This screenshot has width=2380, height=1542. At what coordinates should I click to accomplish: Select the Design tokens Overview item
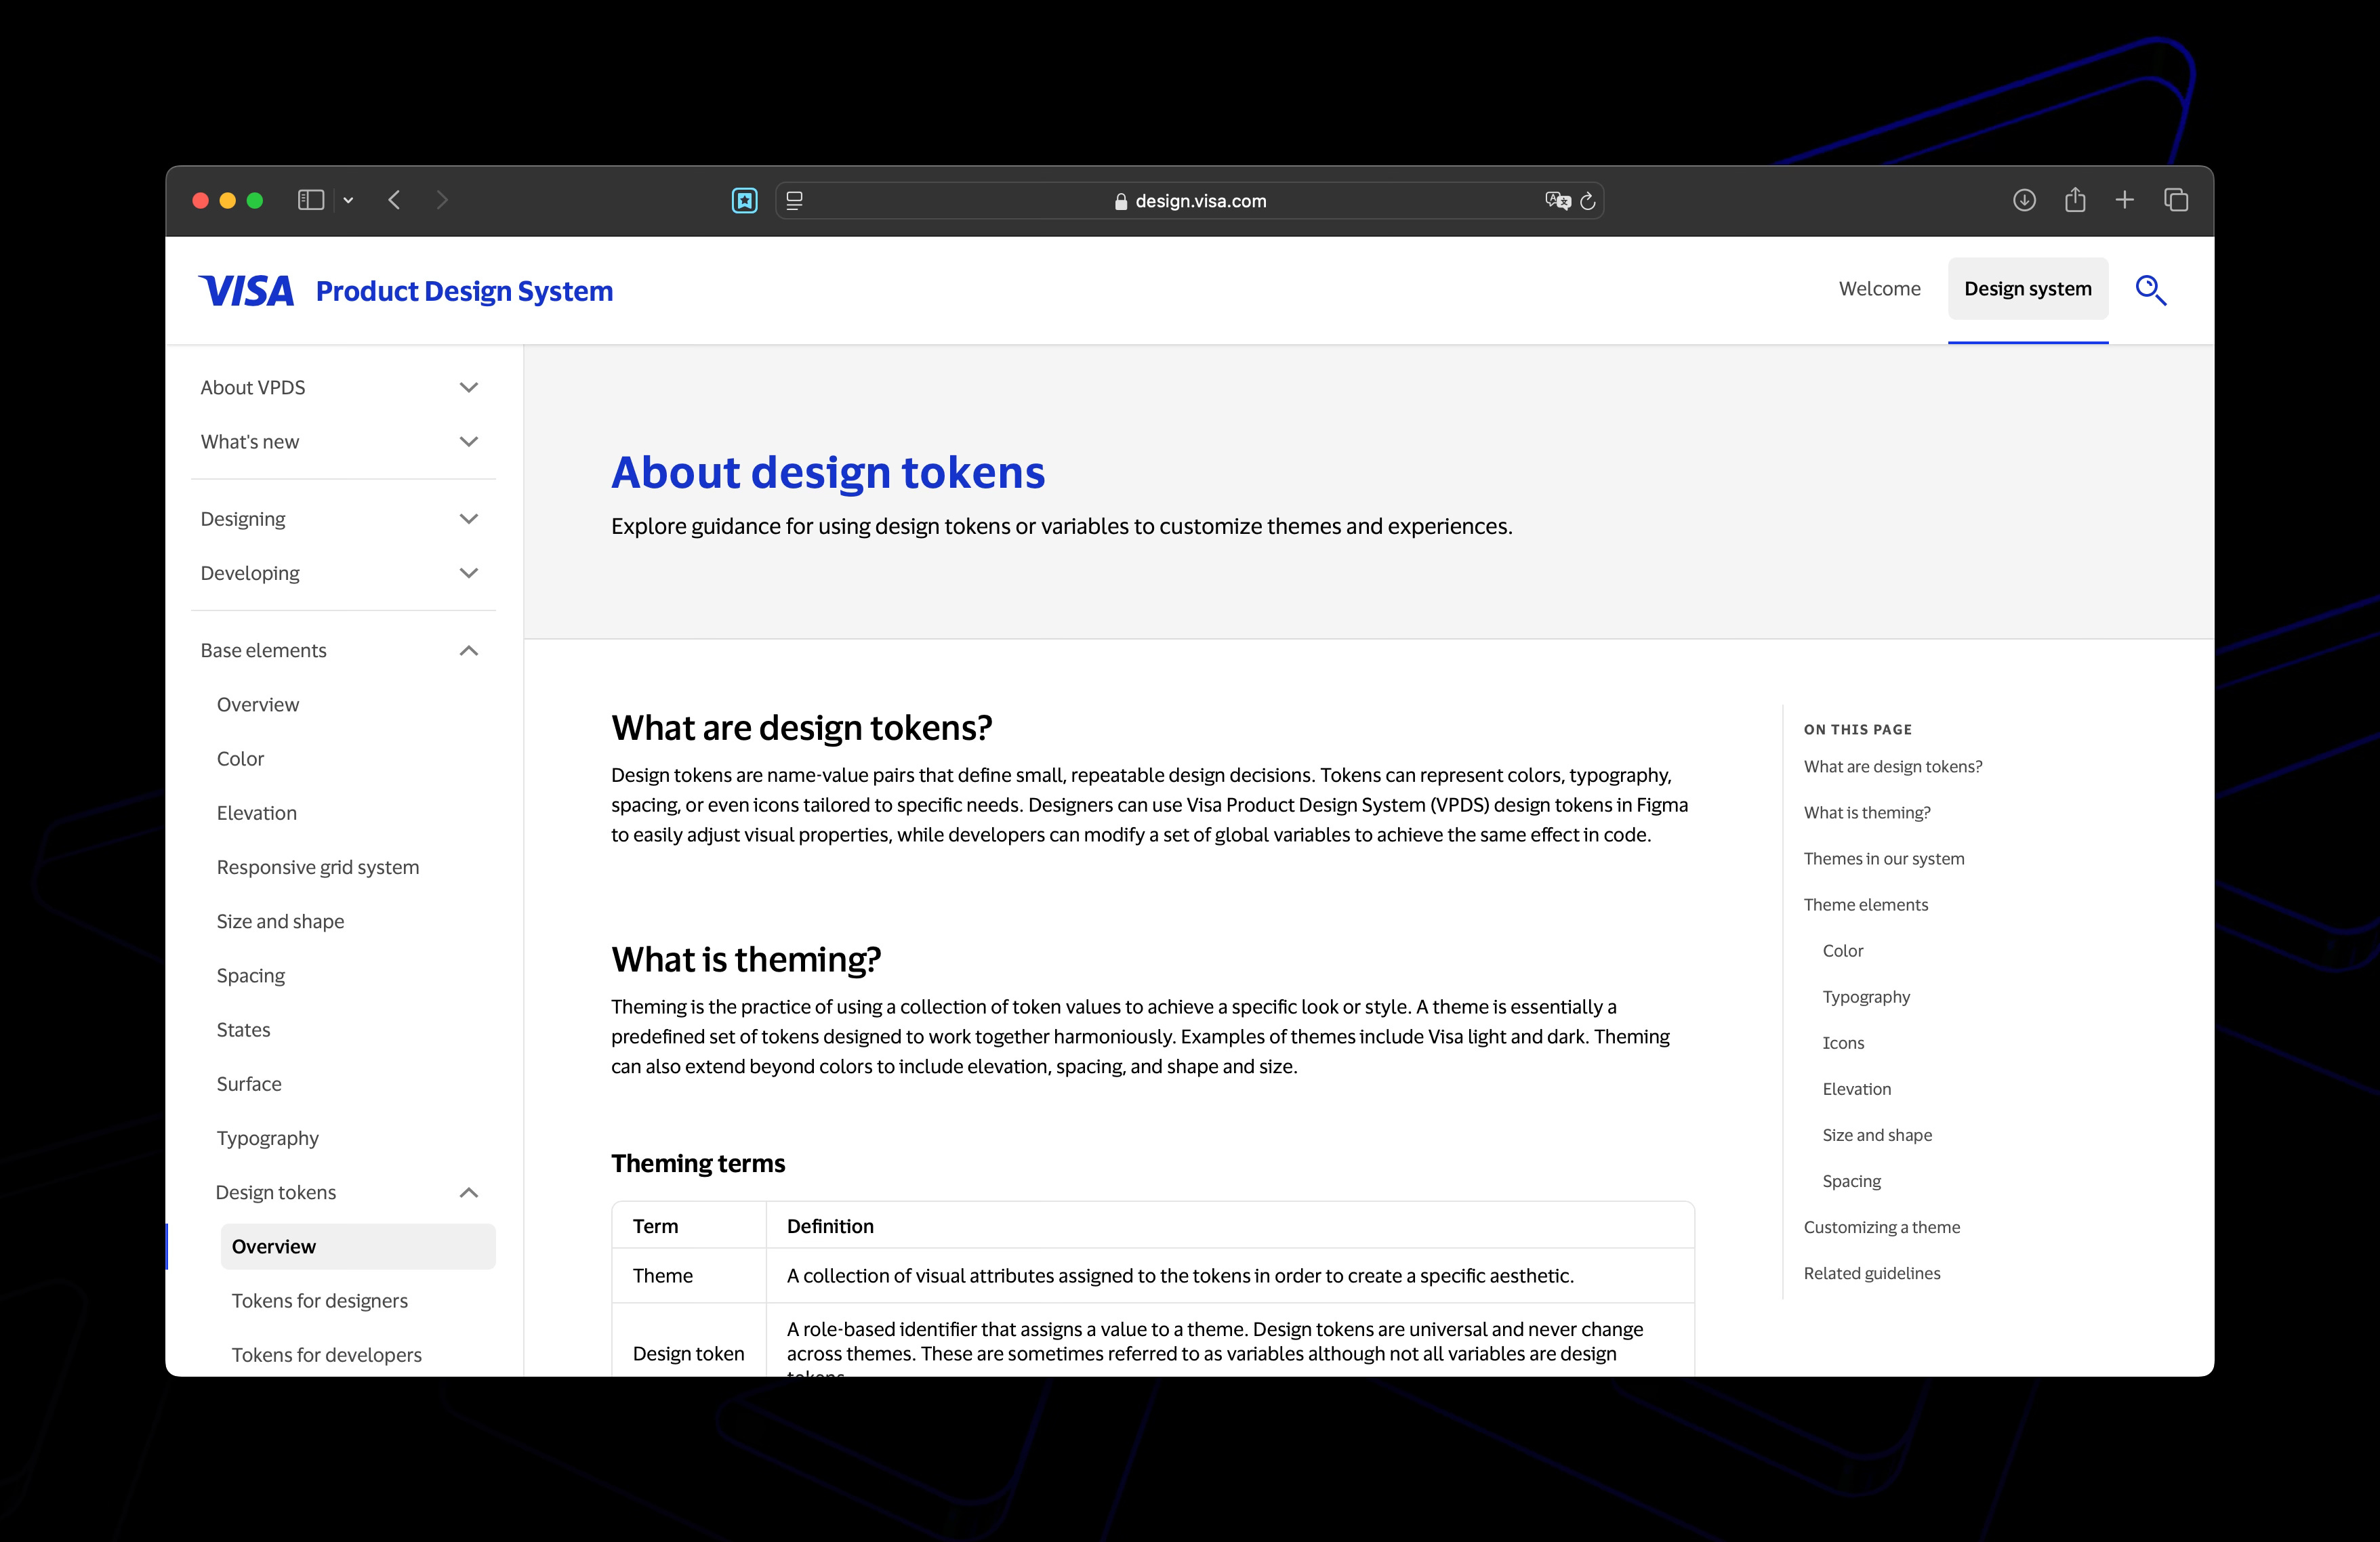click(x=358, y=1246)
